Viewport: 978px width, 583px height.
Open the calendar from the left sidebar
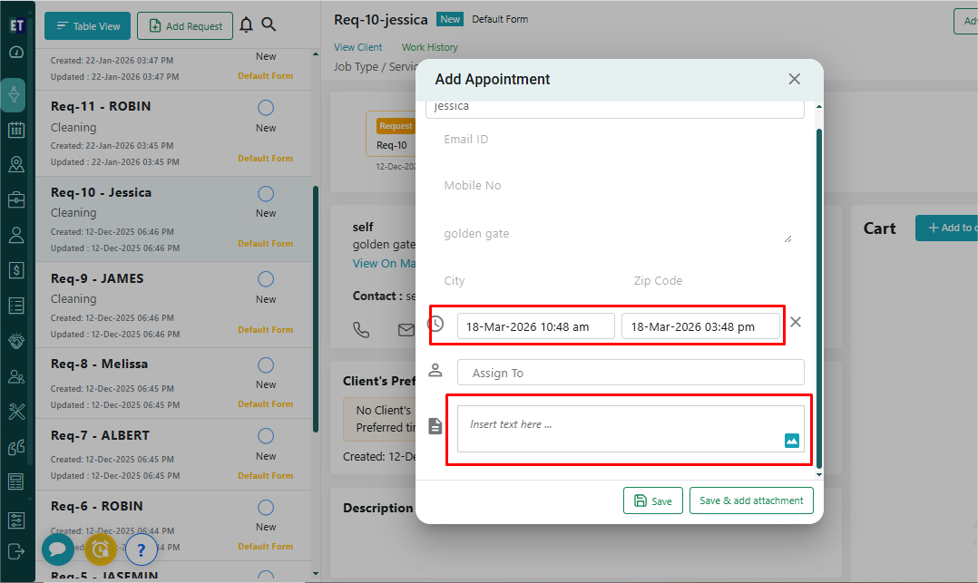[x=15, y=130]
